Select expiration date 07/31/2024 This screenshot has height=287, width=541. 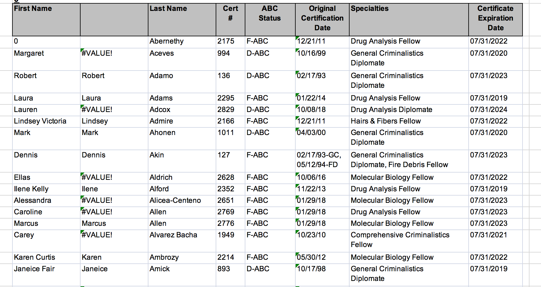[496, 110]
